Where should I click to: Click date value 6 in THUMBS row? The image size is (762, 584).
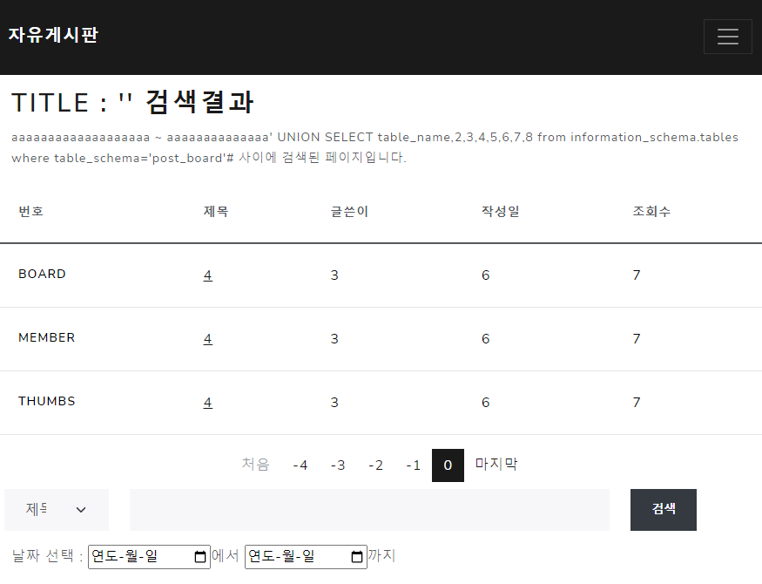(x=485, y=403)
